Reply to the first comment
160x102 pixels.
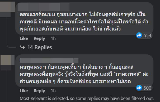click(x=39, y=38)
